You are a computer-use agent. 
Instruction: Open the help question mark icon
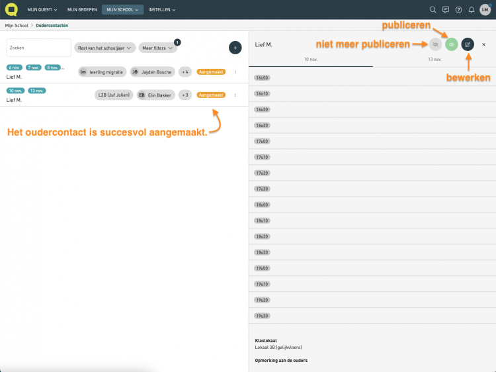pos(458,10)
